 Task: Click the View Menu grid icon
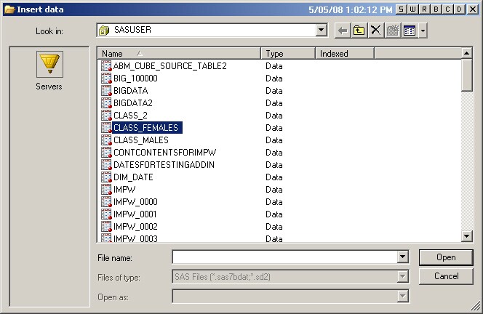410,31
